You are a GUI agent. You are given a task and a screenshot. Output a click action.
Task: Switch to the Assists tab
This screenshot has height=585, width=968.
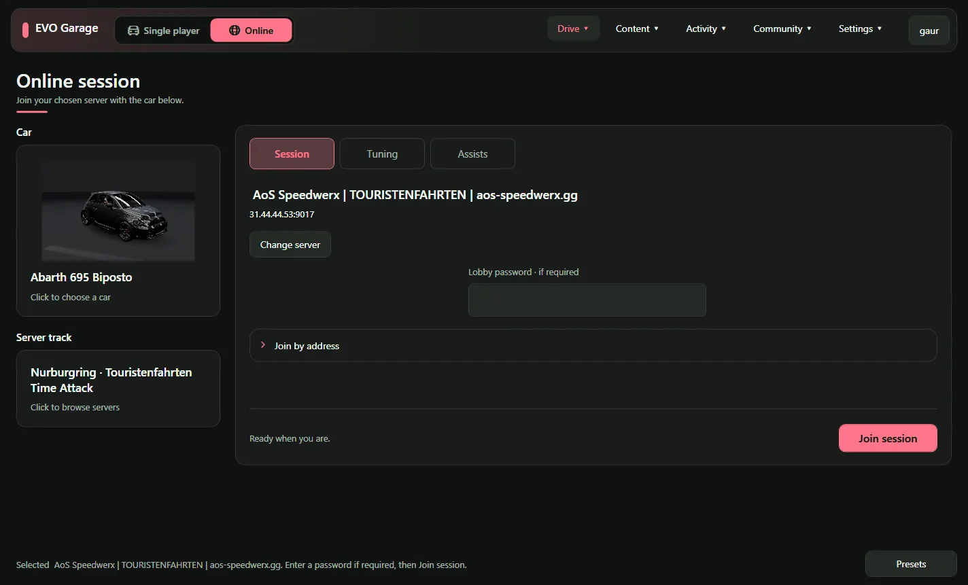click(x=472, y=154)
